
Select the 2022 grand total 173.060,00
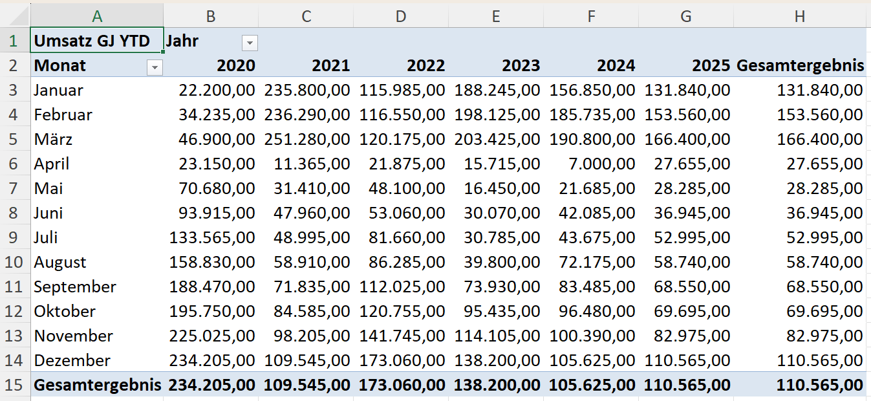tap(402, 385)
